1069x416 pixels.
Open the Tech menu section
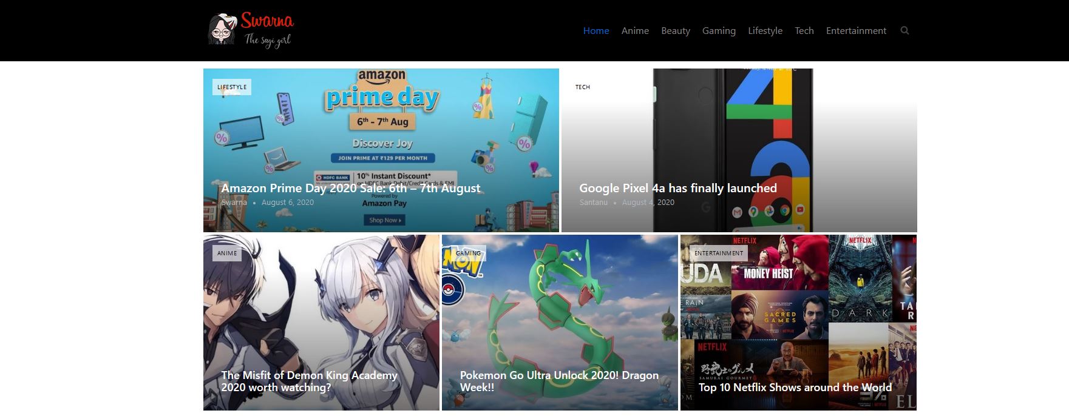(x=804, y=30)
